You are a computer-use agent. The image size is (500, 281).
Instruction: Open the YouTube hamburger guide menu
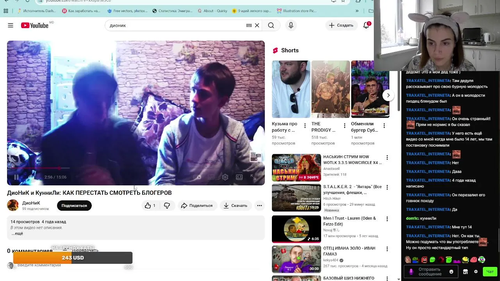[11, 25]
